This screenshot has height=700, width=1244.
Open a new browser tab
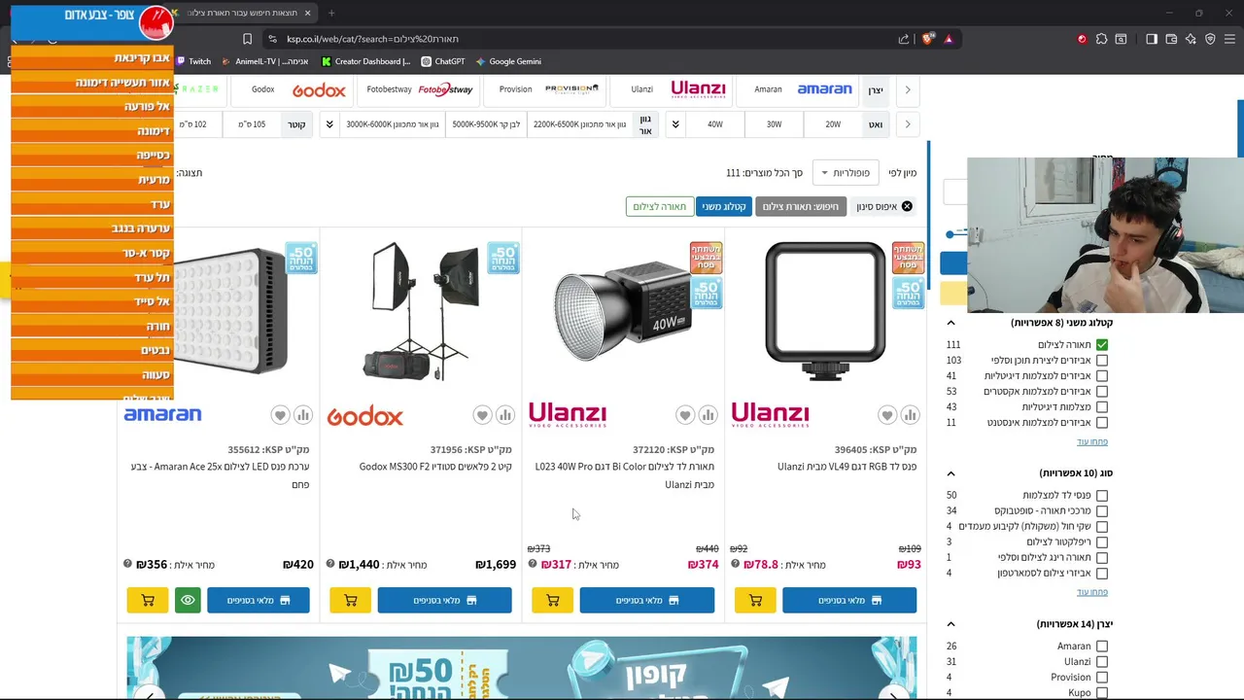[x=331, y=13]
